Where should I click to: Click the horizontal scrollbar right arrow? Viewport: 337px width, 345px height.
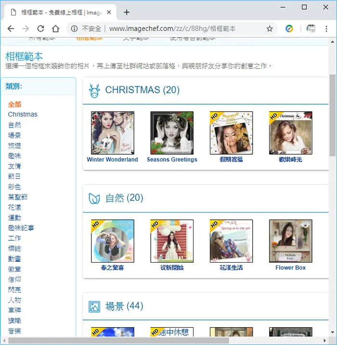pos(324,341)
